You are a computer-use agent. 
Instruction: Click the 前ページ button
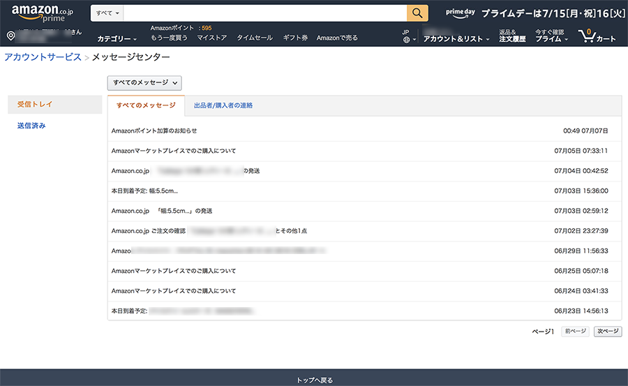click(x=575, y=332)
